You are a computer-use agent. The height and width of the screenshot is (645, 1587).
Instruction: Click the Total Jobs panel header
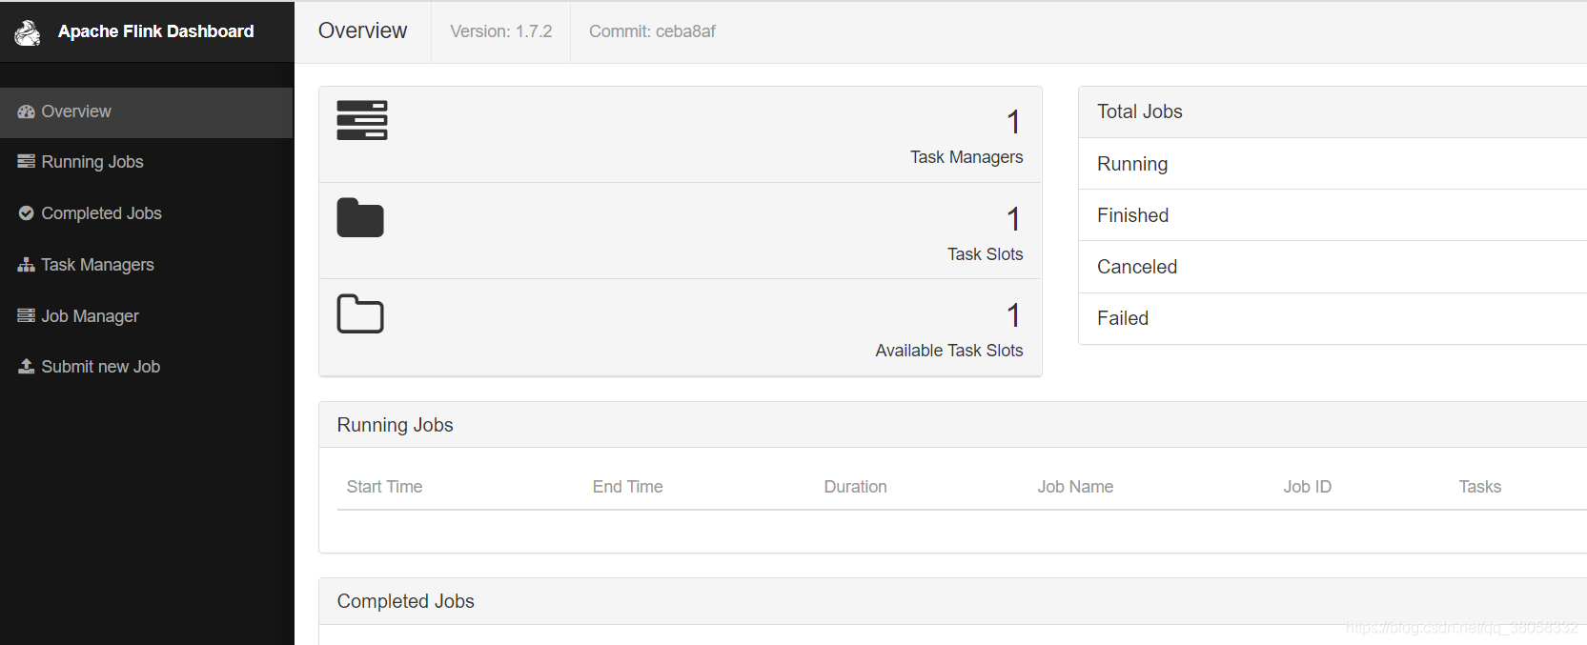(1333, 111)
